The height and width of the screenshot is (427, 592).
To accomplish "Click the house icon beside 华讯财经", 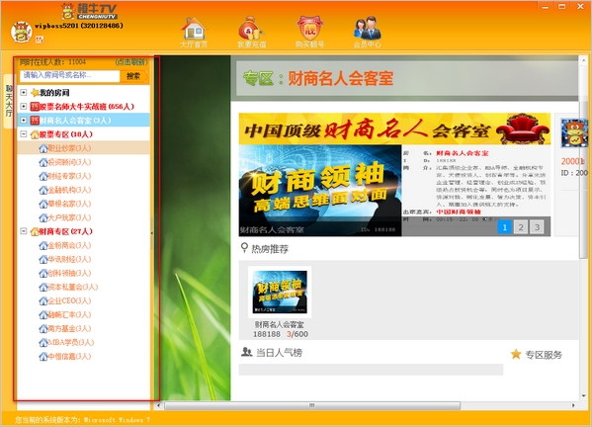I will (43, 259).
